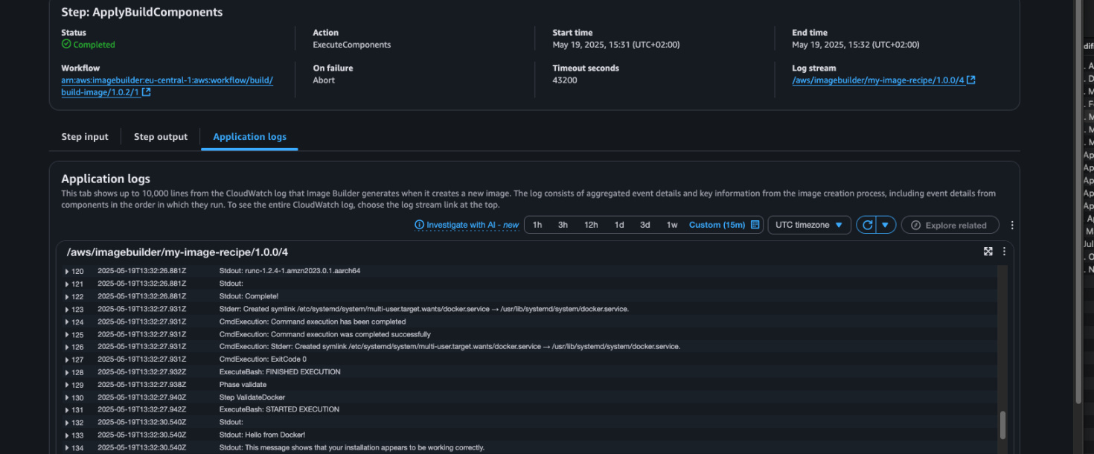Image resolution: width=1094 pixels, height=454 pixels.
Task: Open the auto-refresh interval dropdown arrow
Action: (x=885, y=224)
